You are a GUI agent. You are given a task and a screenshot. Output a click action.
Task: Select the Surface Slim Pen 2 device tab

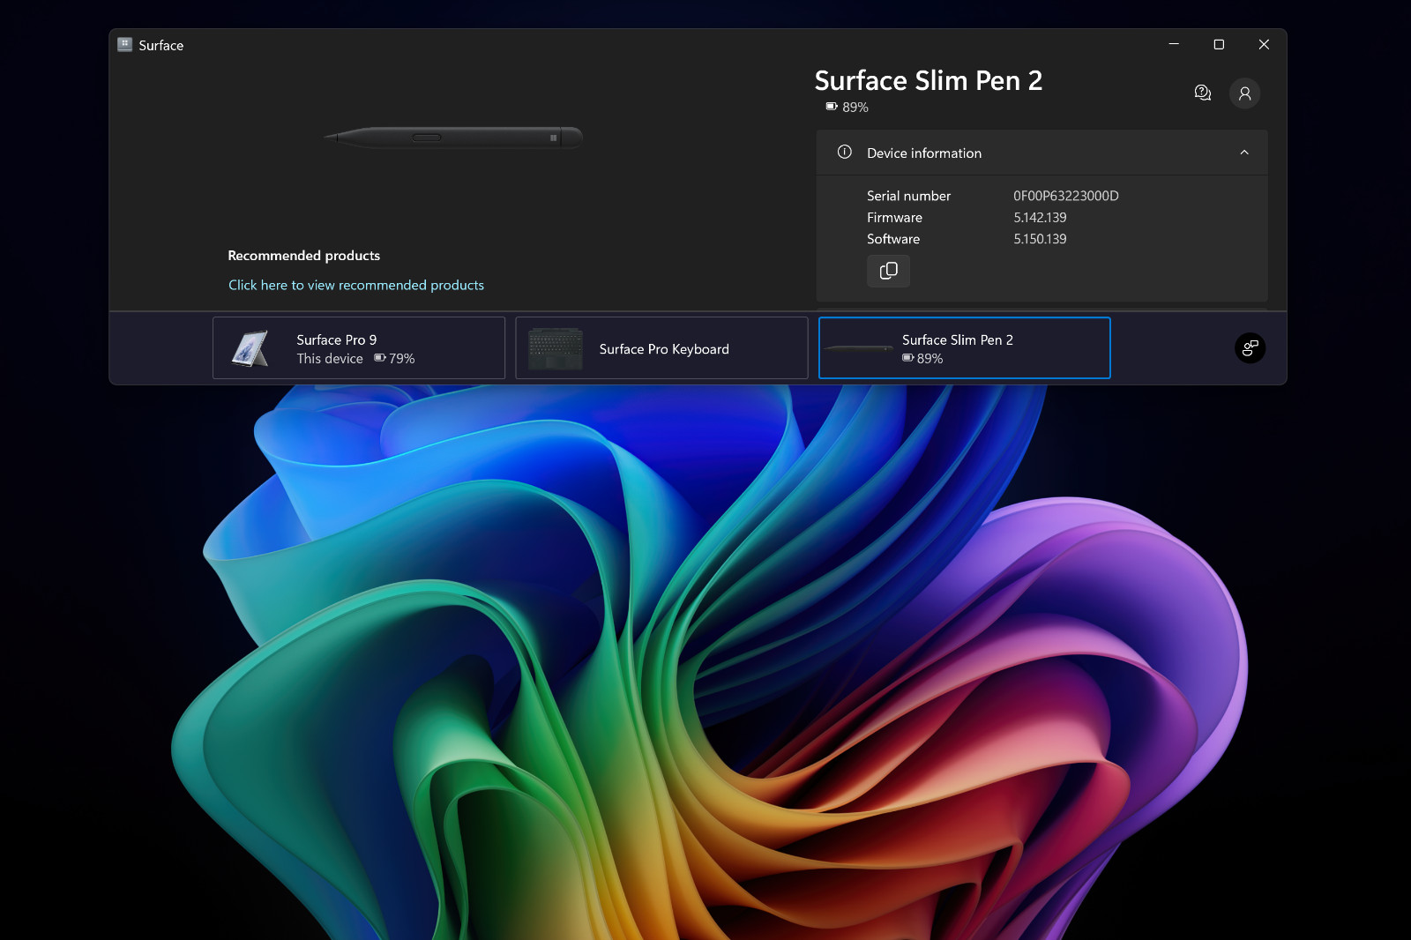pyautogui.click(x=965, y=348)
